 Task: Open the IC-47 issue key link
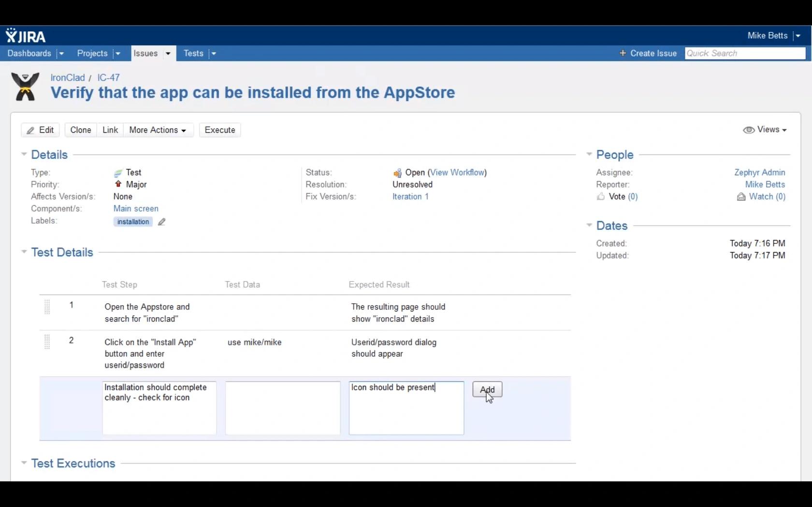pyautogui.click(x=108, y=78)
